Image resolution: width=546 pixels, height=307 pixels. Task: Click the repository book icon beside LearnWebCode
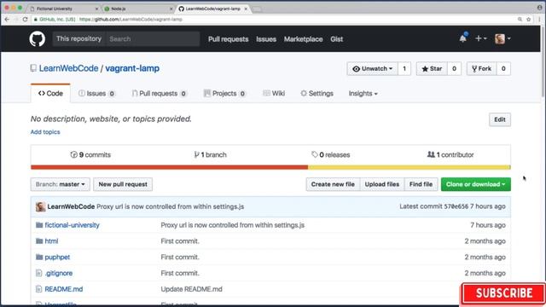click(33, 68)
